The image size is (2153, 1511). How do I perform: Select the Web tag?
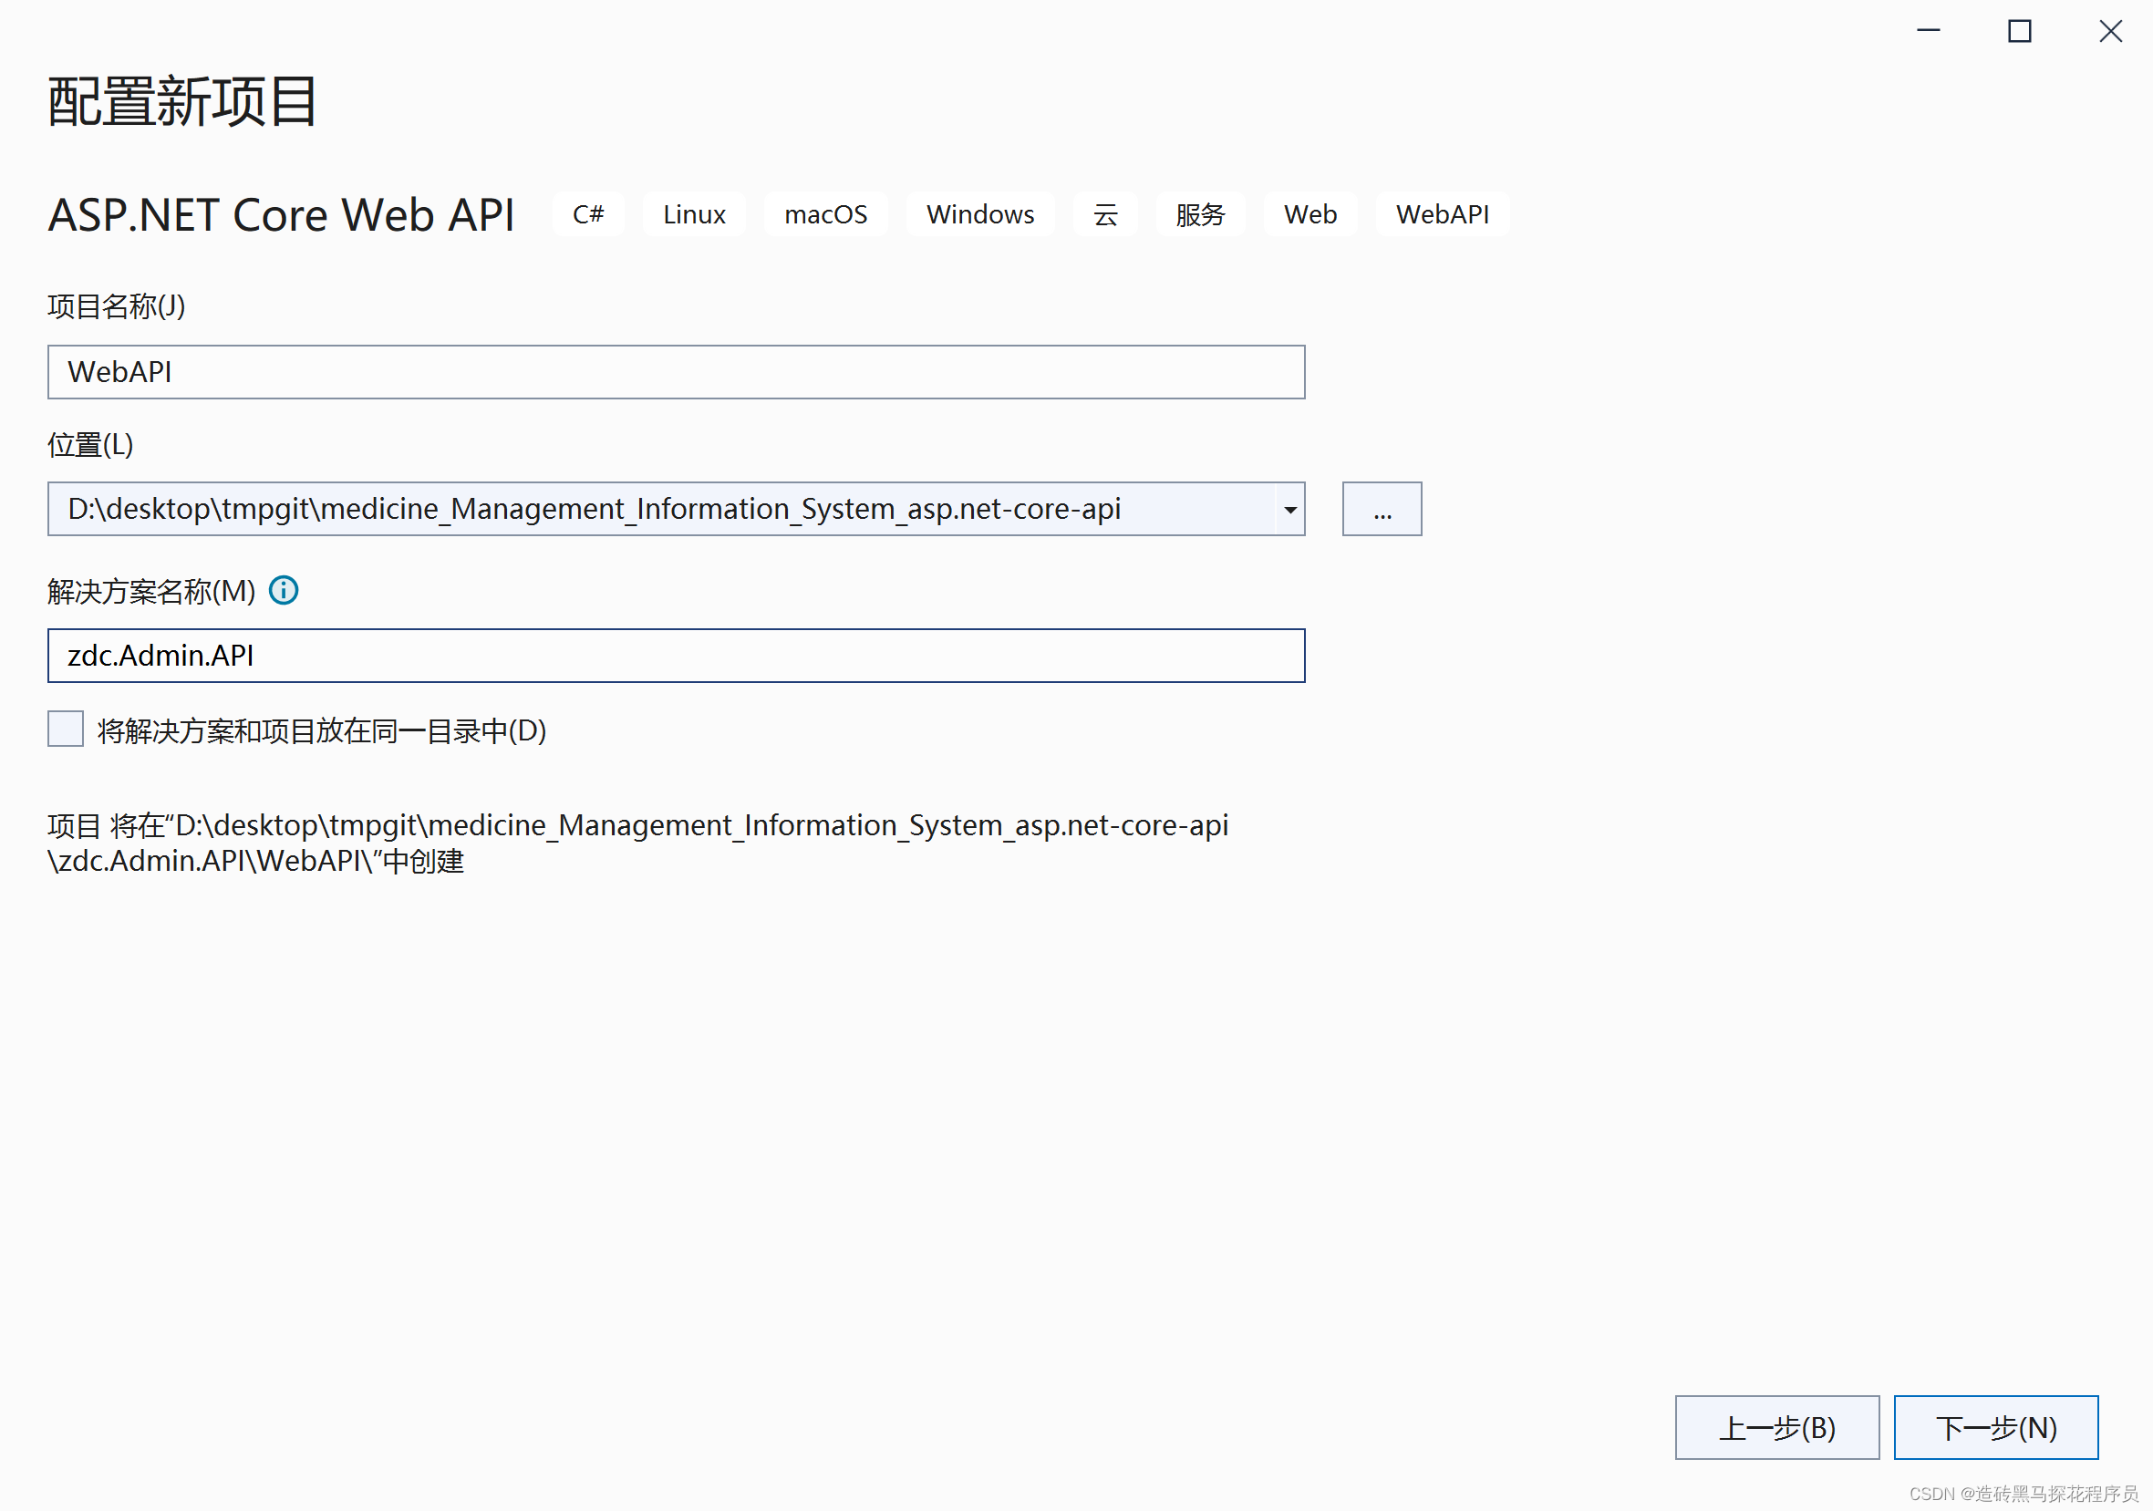pos(1310,214)
